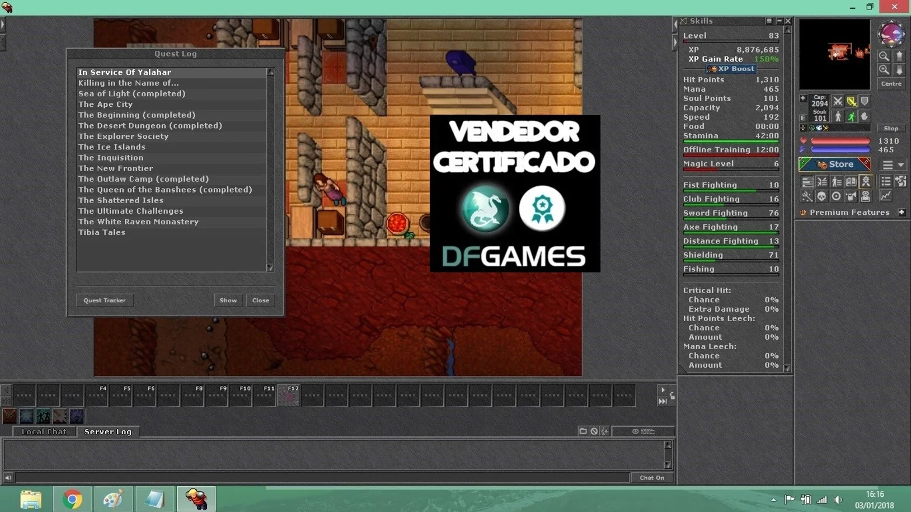This screenshot has height=512, width=911.
Task: Select the F12 hotkey slot
Action: click(288, 395)
